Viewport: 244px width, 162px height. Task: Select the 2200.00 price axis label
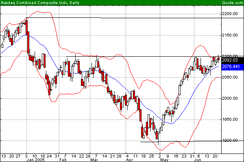point(230,14)
